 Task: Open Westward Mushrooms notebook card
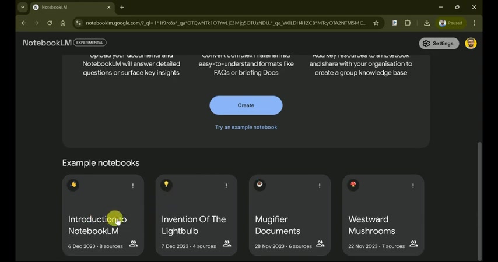(383, 215)
